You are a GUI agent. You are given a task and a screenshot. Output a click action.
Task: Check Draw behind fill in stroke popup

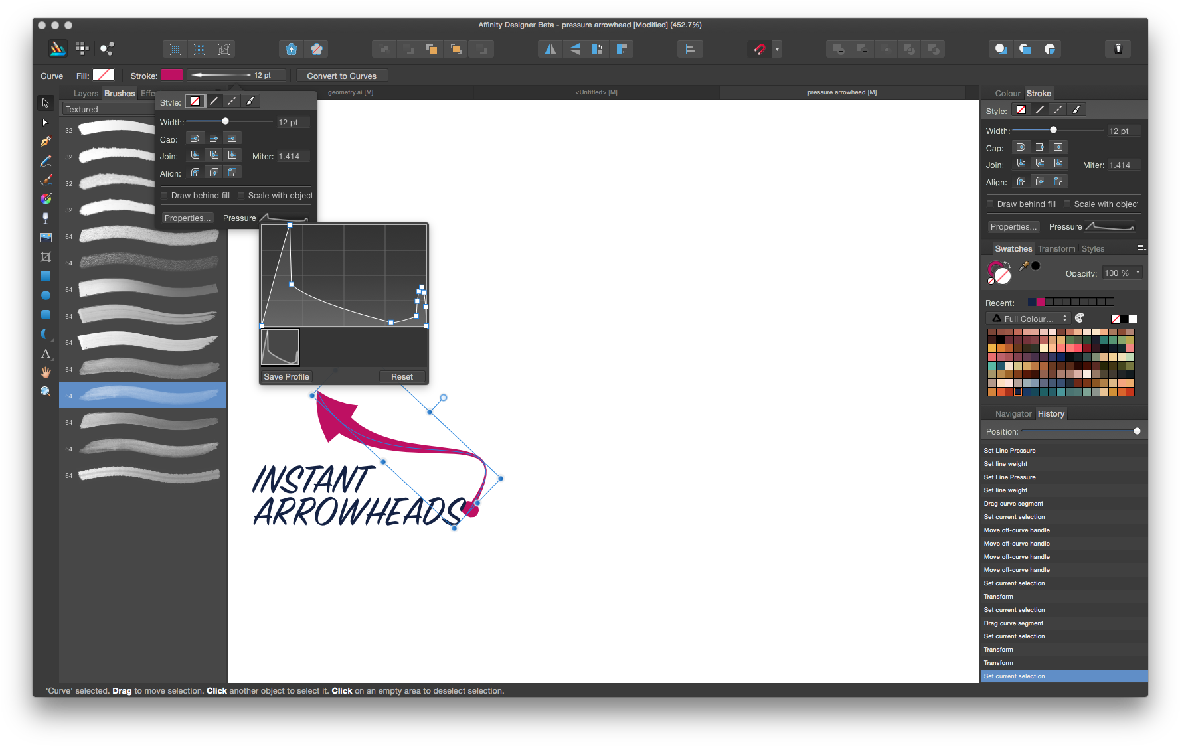pyautogui.click(x=164, y=196)
